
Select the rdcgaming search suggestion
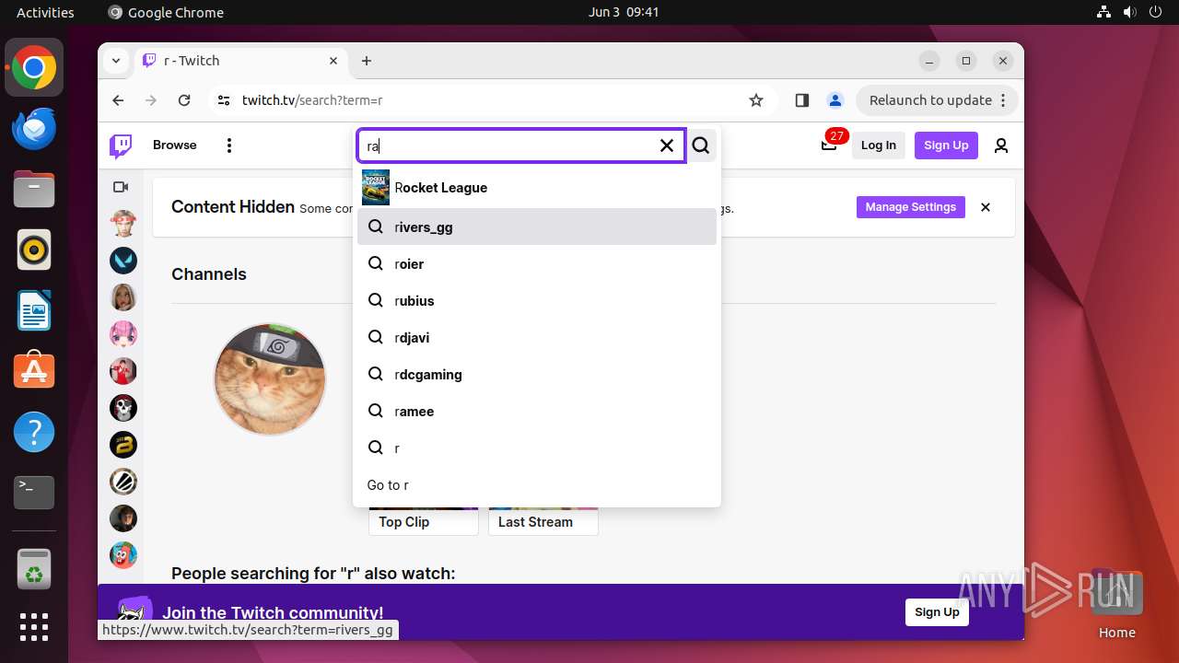coord(537,374)
